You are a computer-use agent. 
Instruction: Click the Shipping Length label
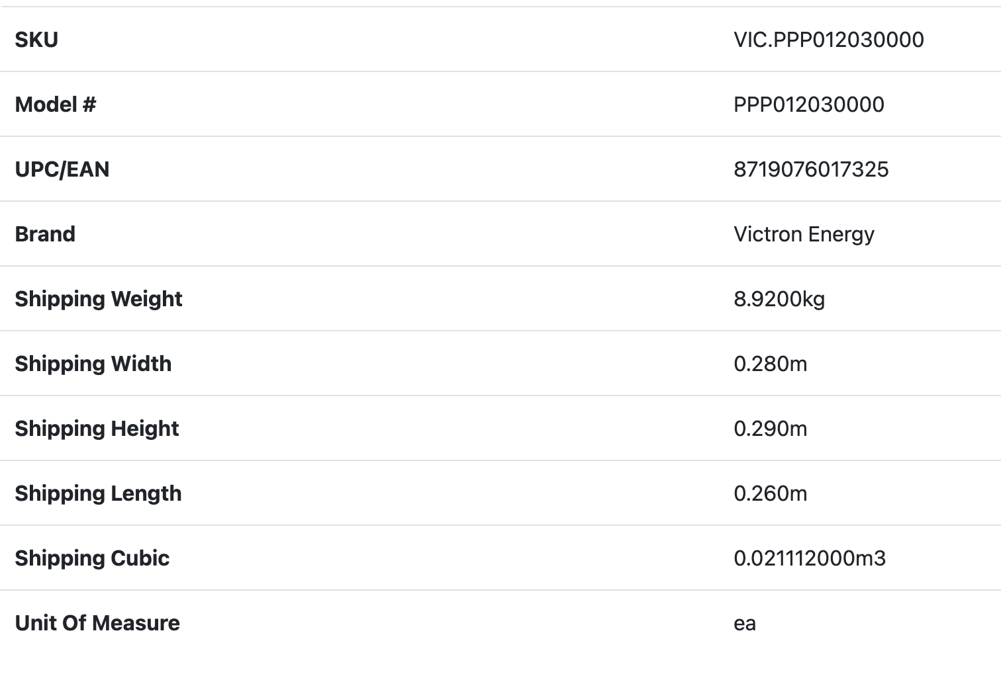click(x=98, y=493)
